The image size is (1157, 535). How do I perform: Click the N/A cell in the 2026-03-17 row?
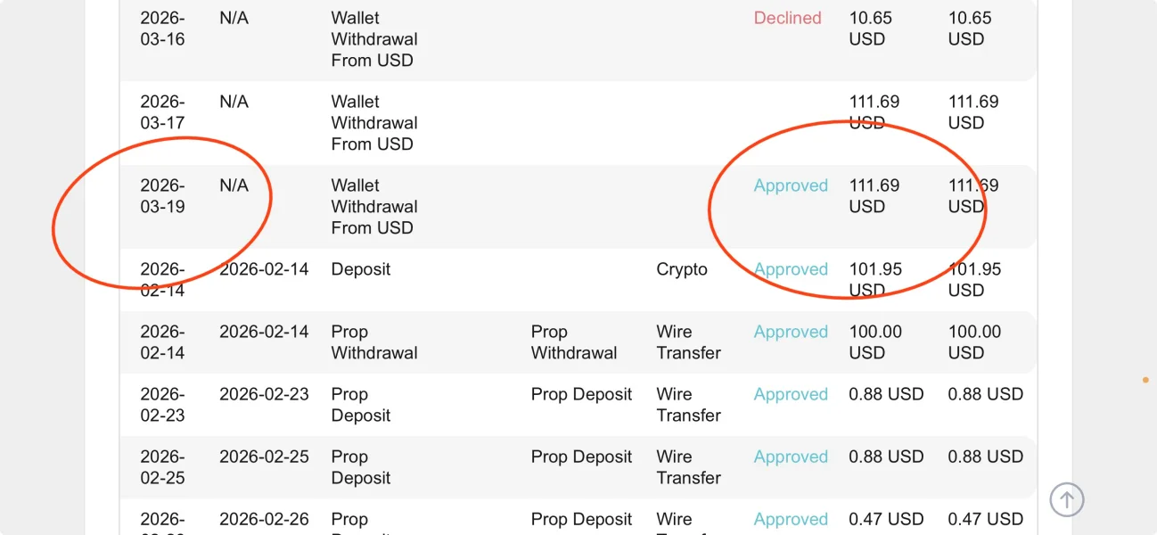(234, 102)
